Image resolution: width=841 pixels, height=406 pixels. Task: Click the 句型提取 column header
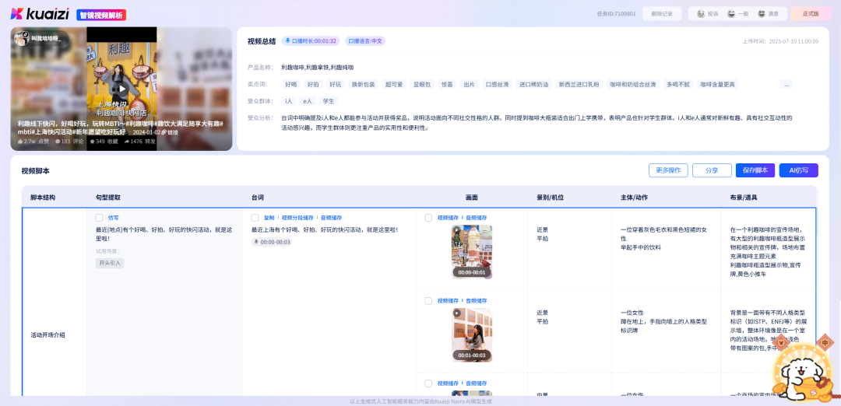pos(107,198)
